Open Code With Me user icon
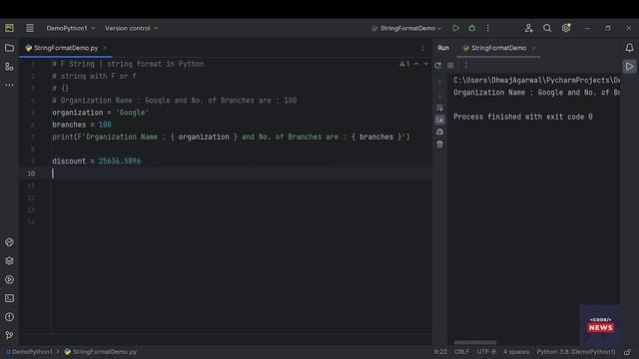 528,28
